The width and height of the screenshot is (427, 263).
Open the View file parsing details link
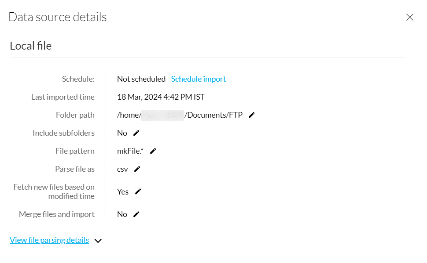coord(49,240)
